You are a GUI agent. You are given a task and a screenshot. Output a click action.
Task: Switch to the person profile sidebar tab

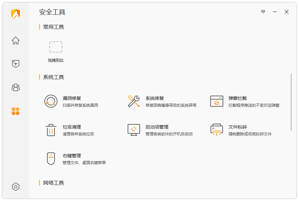15,87
